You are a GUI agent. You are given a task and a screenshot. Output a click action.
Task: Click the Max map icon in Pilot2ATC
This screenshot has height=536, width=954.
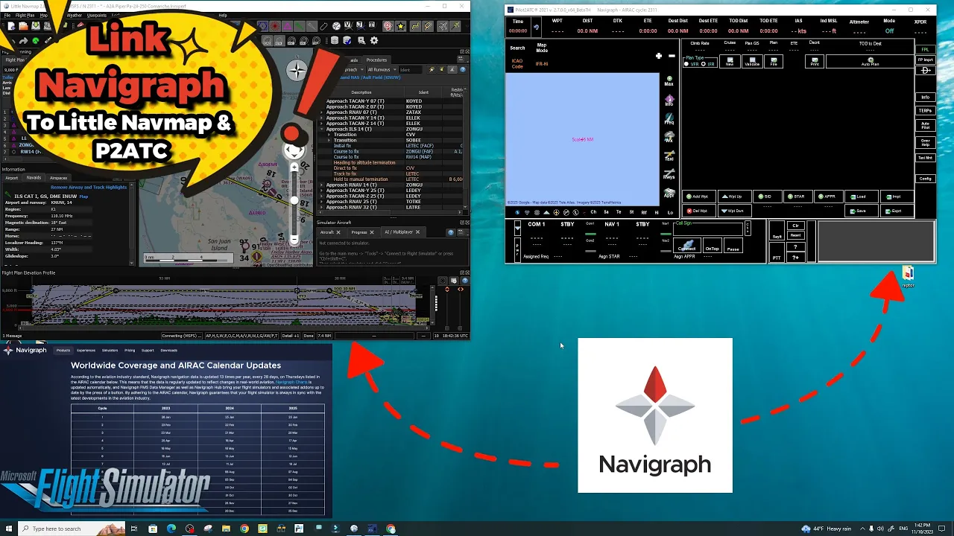coord(669,80)
